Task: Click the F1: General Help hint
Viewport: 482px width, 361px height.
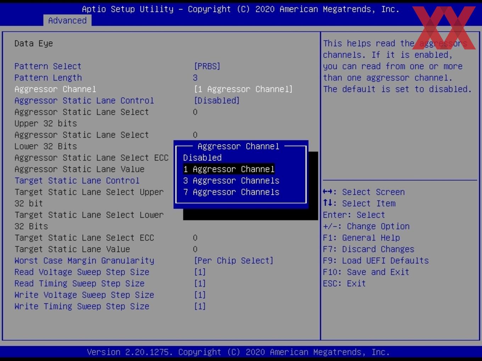Action: coord(361,238)
